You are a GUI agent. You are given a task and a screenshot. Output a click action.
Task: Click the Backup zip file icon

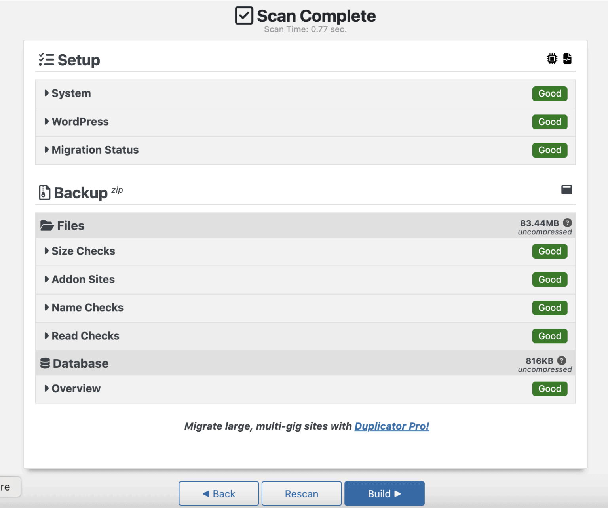tap(44, 192)
